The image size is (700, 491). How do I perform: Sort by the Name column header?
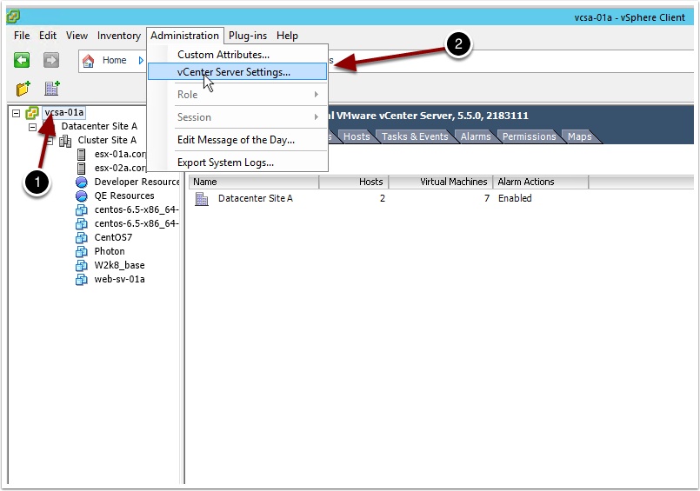pyautogui.click(x=254, y=182)
